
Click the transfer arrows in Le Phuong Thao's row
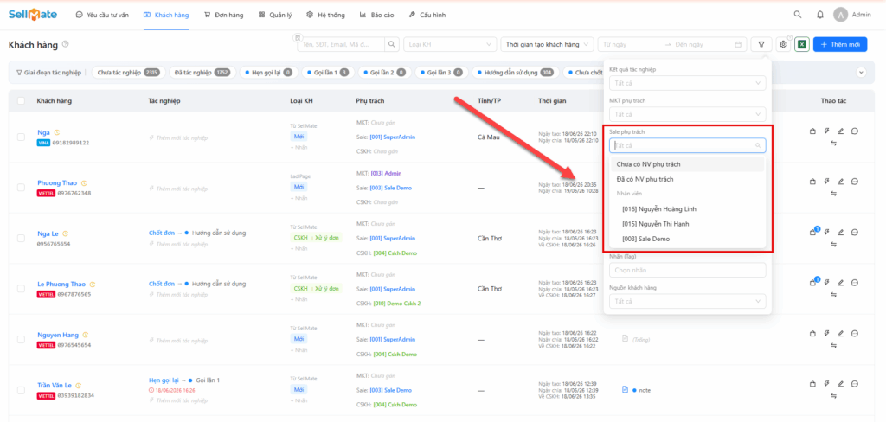[833, 295]
